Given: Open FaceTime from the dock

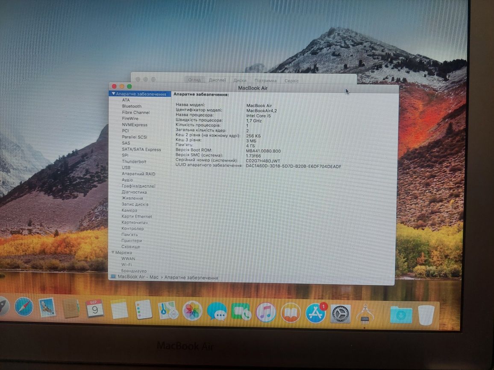Looking at the screenshot, I should pos(241,312).
